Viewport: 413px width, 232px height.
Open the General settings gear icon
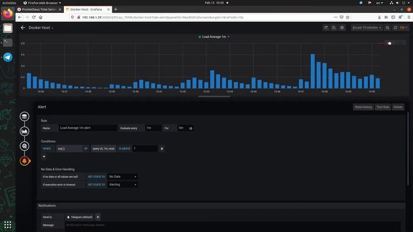tap(25, 146)
